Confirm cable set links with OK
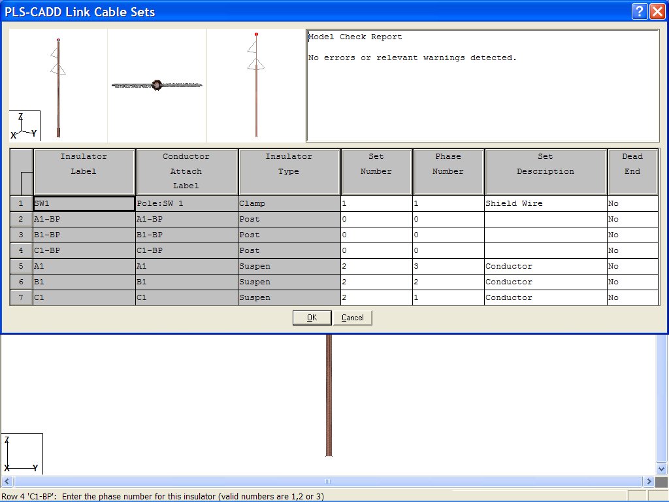The height and width of the screenshot is (502, 669). point(312,318)
